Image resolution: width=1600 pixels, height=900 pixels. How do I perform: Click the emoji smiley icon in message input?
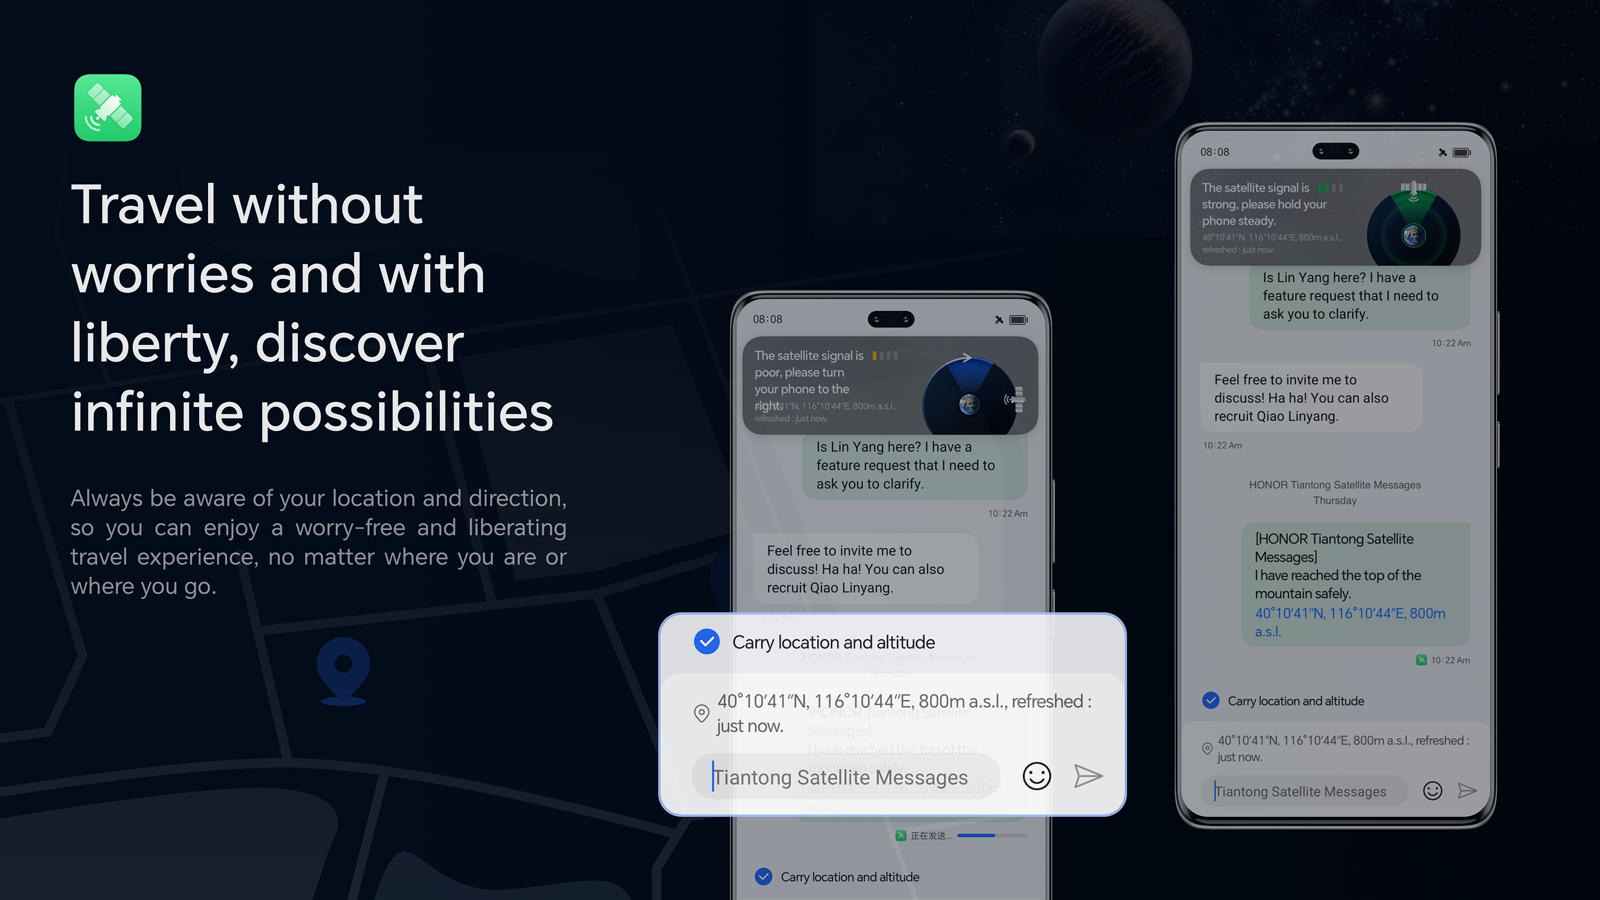[x=1036, y=776]
